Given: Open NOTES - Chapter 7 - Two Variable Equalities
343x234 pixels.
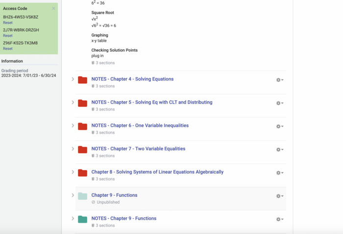Looking at the screenshot, I should click(x=138, y=149).
